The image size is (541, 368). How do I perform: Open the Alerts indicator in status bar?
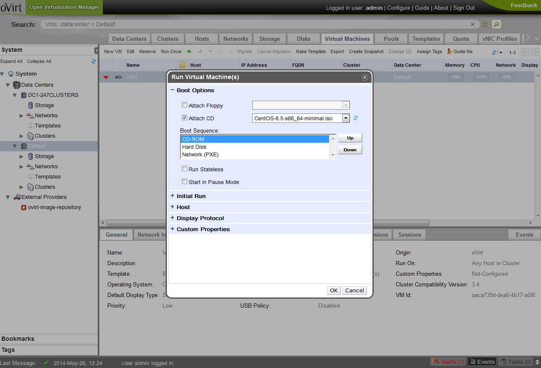point(448,362)
